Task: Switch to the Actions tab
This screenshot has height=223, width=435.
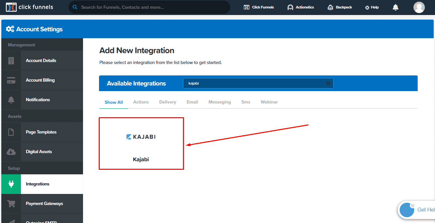Action: pyautogui.click(x=141, y=102)
